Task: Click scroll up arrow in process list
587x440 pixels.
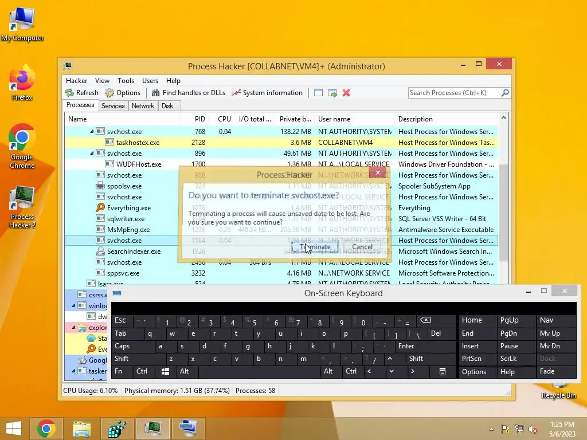Action: pyautogui.click(x=503, y=118)
